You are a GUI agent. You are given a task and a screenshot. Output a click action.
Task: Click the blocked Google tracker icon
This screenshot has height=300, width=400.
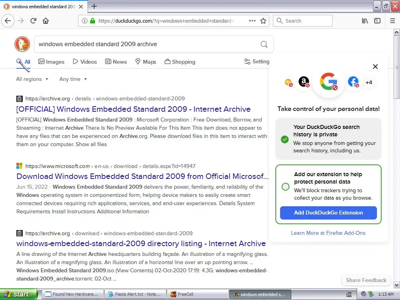(x=329, y=82)
